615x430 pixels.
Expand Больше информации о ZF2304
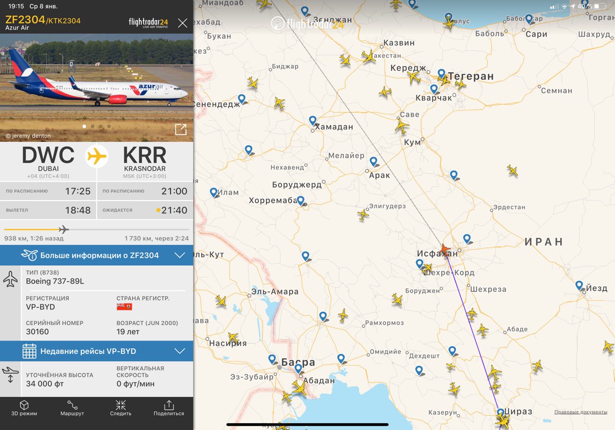click(97, 255)
